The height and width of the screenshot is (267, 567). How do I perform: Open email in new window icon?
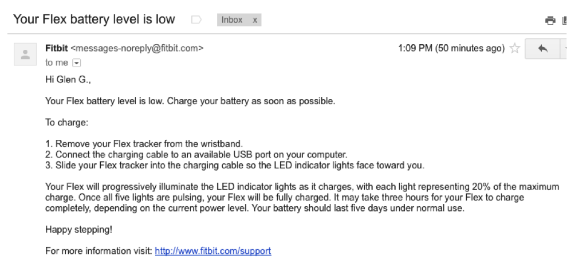click(x=565, y=21)
